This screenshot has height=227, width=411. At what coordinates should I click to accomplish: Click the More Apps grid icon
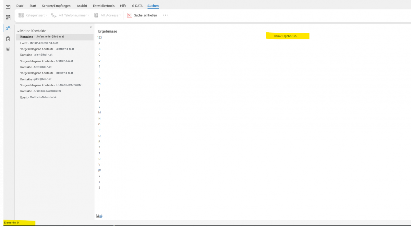[x=8, y=49]
